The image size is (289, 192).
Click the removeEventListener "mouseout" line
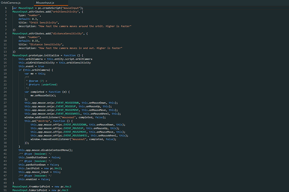point(73,139)
